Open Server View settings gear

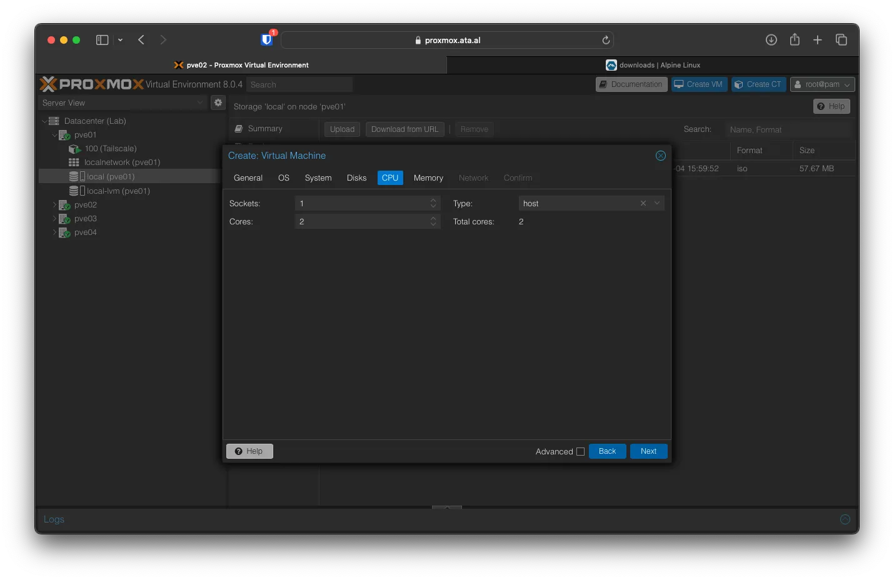(x=218, y=102)
